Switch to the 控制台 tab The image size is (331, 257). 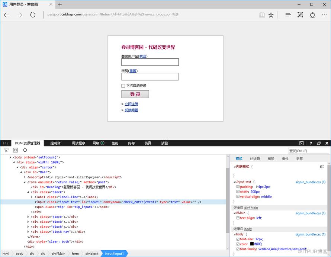click(x=55, y=143)
